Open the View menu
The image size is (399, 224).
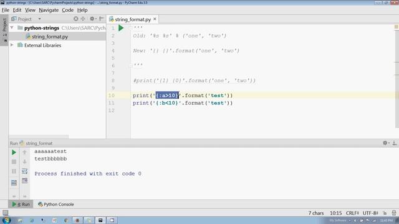pos(30,10)
